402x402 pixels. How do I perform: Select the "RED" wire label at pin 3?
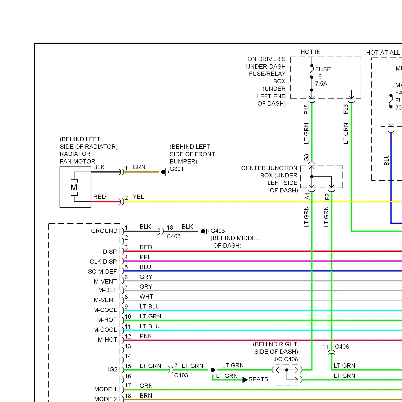pyautogui.click(x=146, y=247)
